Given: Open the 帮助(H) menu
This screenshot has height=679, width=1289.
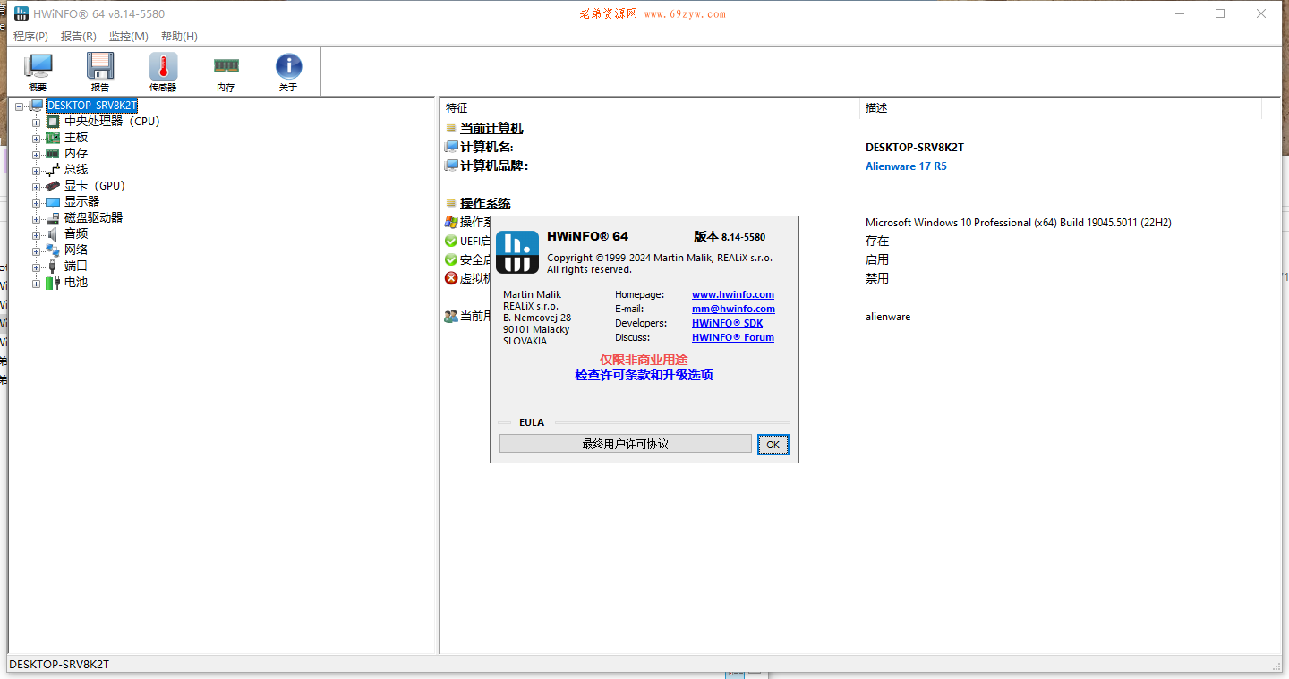Looking at the screenshot, I should coord(179,37).
